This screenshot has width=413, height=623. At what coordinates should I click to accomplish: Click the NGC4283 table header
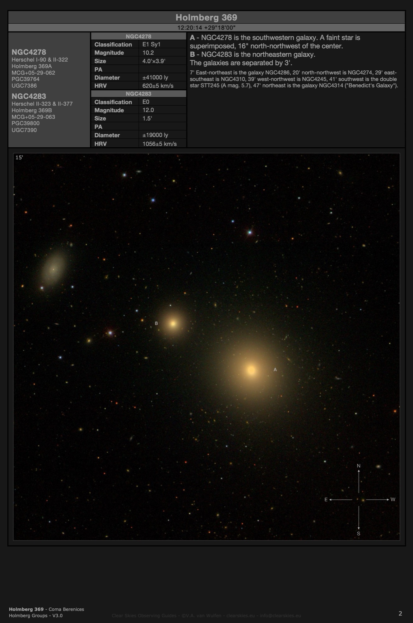click(138, 94)
